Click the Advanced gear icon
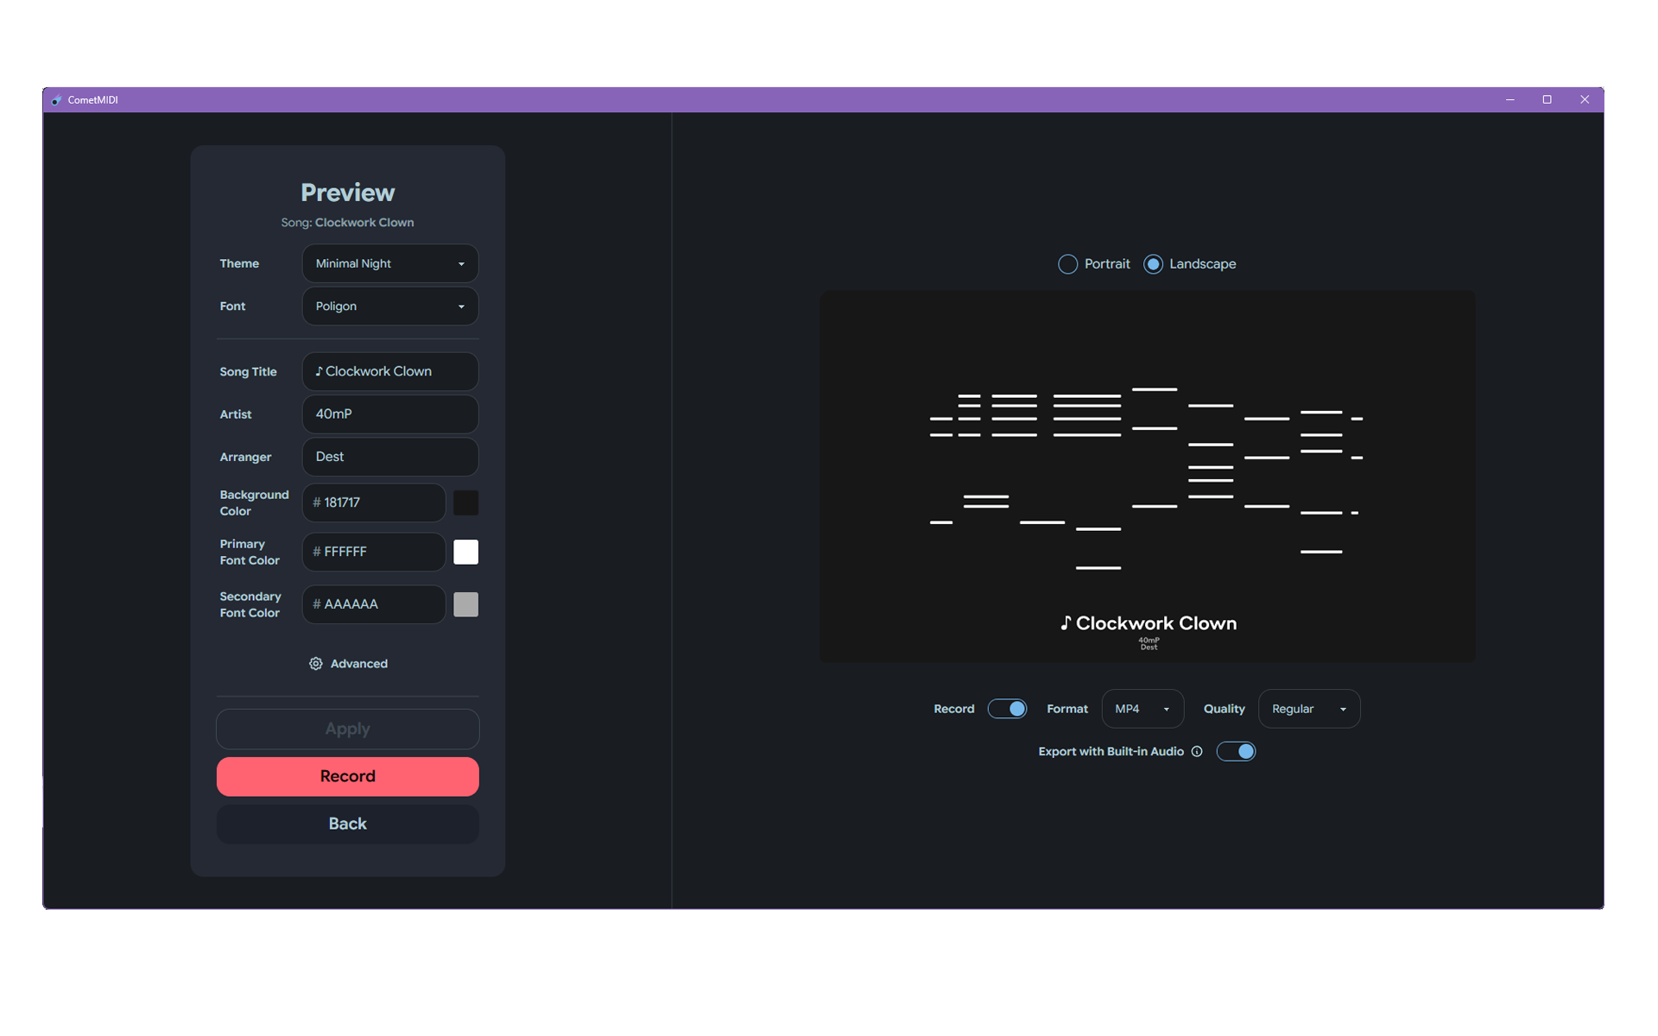 tap(316, 663)
